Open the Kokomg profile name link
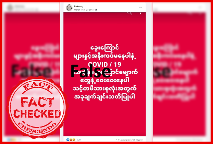 78,6
